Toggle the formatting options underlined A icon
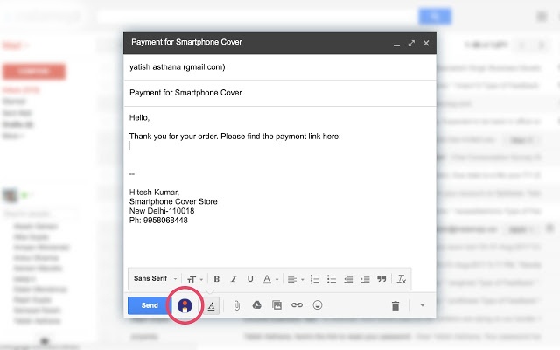The image size is (560, 350). [212, 305]
